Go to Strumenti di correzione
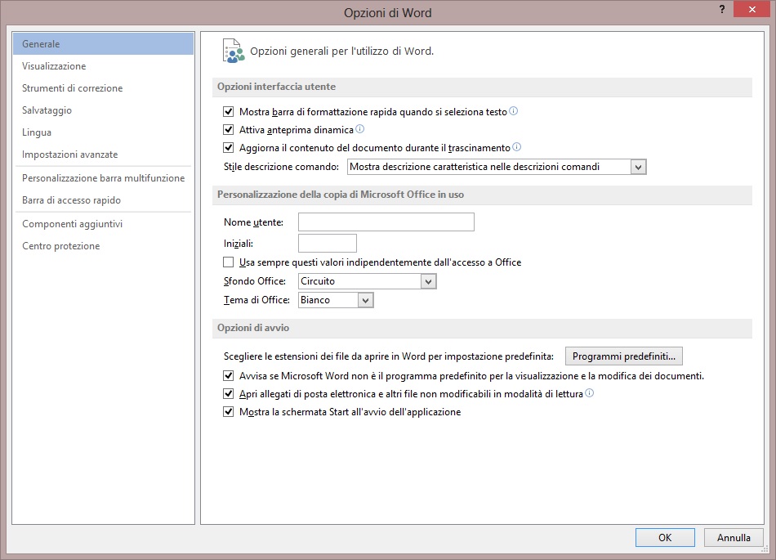 (103, 88)
